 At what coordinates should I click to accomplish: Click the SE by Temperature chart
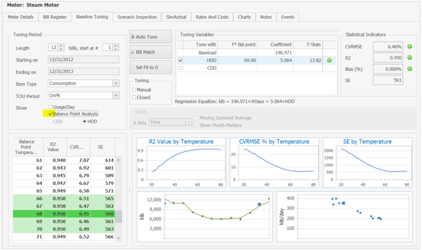tap(367, 163)
